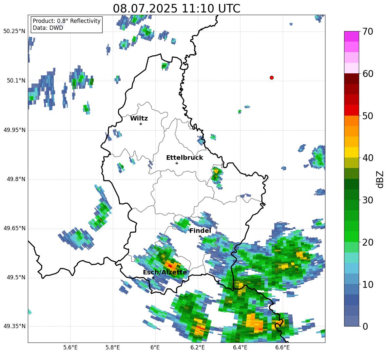Click the magenta top segment of colorbar
Viewport: 388px width, 354px height.
(351, 37)
